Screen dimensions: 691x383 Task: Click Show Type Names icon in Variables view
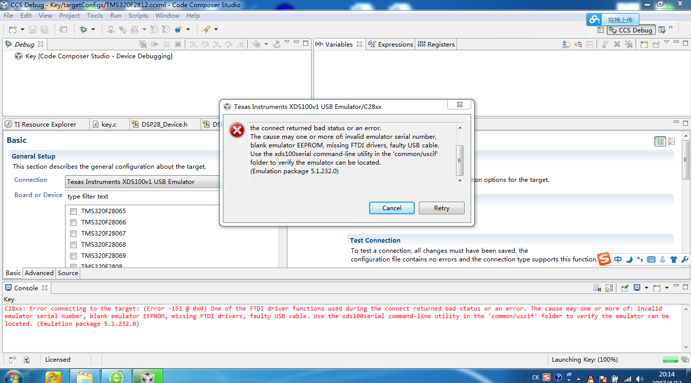click(x=566, y=45)
